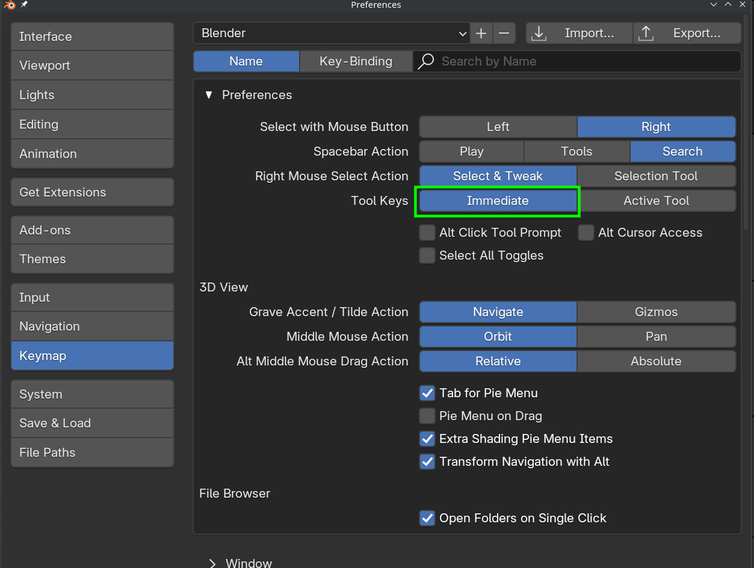Click the Blender logo in title bar

tap(9, 5)
